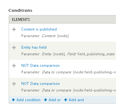Select the drag handle of the last NOT Data comparison
The width and height of the screenshot is (116, 112).
click(x=14, y=84)
